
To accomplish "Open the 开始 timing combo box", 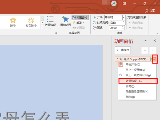I will point(115,17).
